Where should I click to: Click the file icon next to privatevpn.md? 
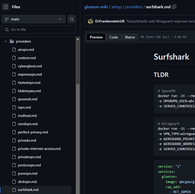(x=14, y=157)
